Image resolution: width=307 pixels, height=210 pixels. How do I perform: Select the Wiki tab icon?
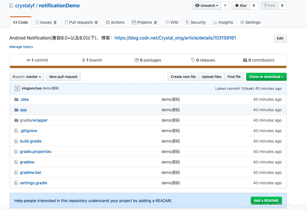pos(167,22)
